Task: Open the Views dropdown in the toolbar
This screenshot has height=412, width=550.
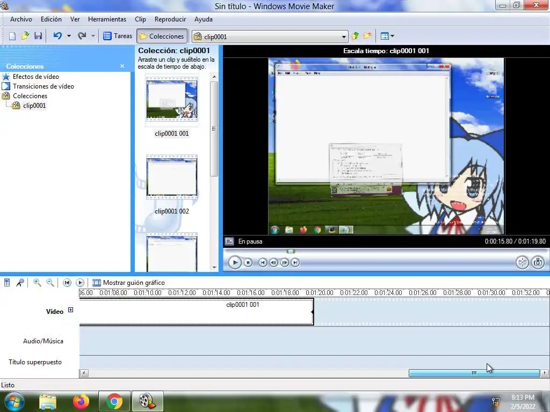Action: pos(387,36)
